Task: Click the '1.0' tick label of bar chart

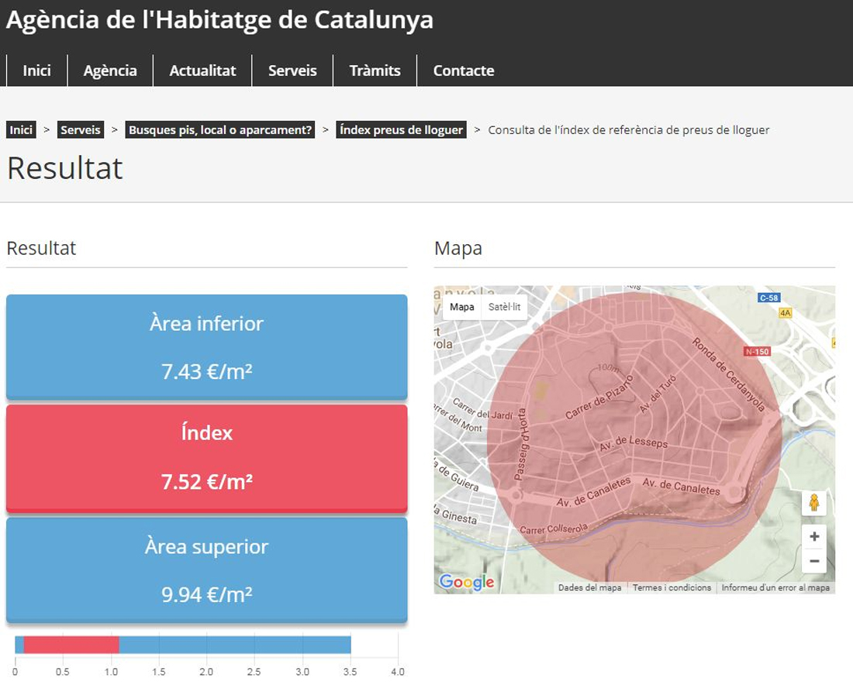Action: tap(111, 672)
